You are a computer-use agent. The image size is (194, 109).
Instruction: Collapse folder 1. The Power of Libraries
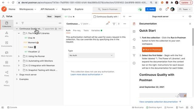point(19,33)
